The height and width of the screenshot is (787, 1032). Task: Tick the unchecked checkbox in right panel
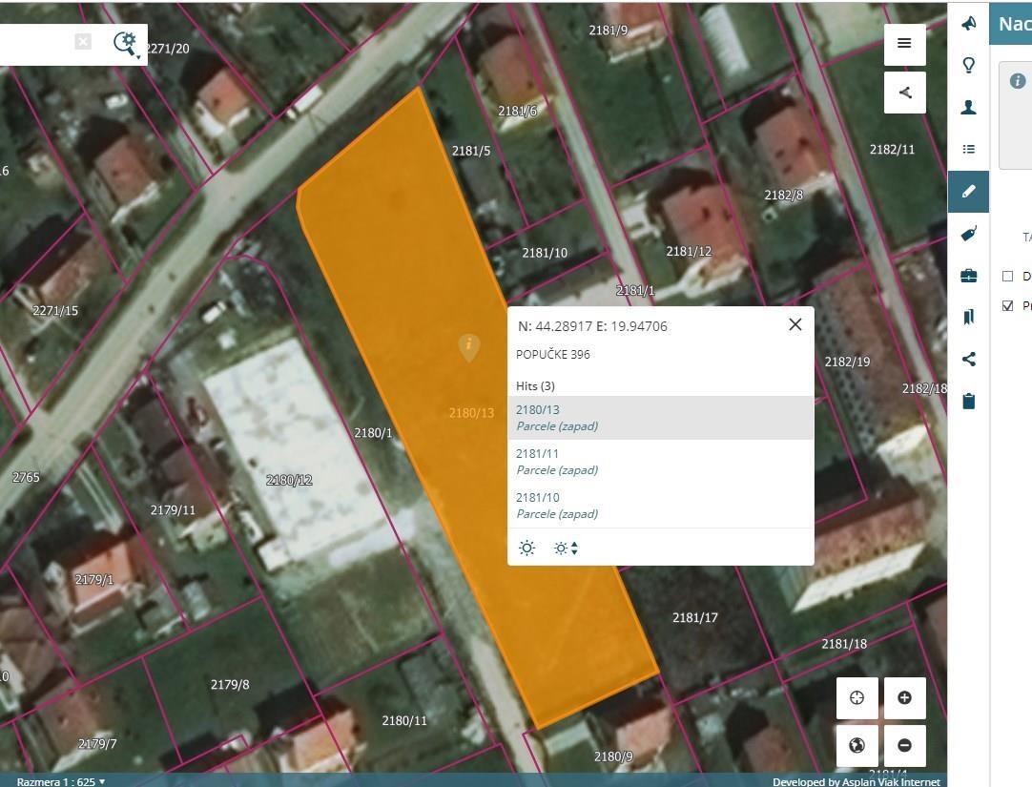coord(1007,277)
